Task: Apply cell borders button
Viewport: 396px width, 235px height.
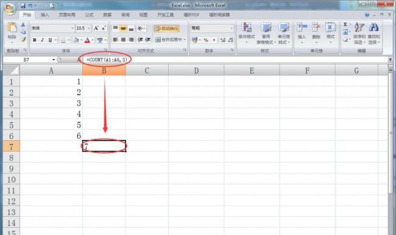Action: pyautogui.click(x=63, y=40)
